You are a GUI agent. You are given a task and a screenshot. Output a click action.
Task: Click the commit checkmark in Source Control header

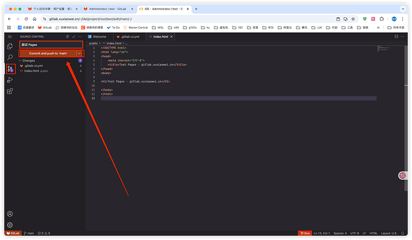click(x=74, y=36)
